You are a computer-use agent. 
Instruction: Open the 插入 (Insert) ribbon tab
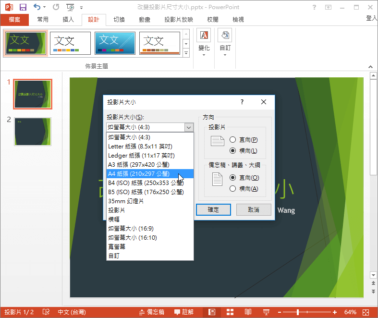pos(68,20)
